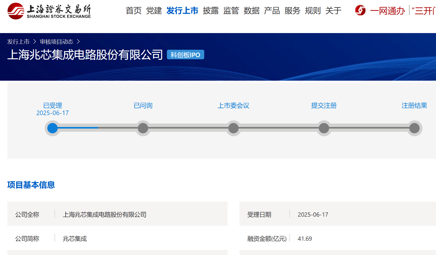Open the 监管 menu item
This screenshot has width=436, height=255.
point(231,11)
